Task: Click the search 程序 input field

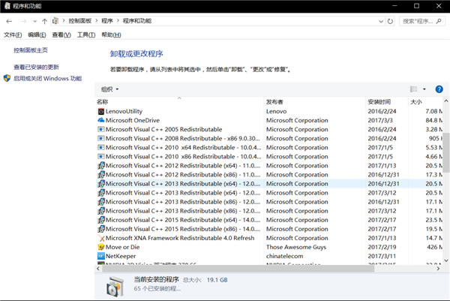Action: tap(420, 22)
